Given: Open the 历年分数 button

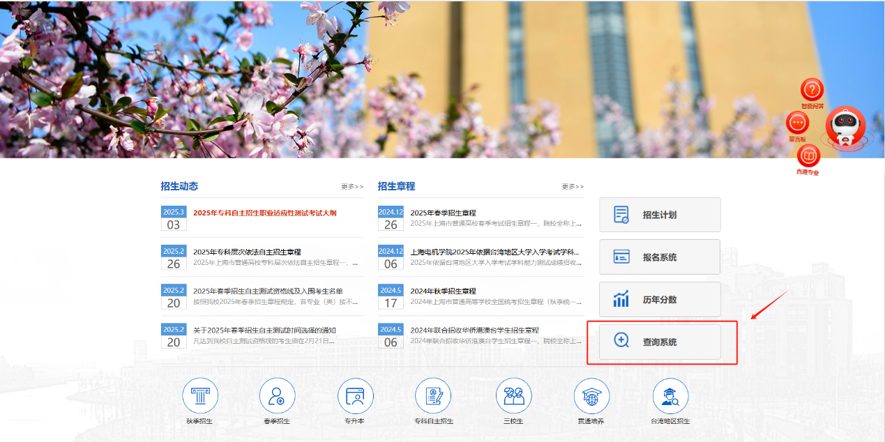Looking at the screenshot, I should 660,300.
